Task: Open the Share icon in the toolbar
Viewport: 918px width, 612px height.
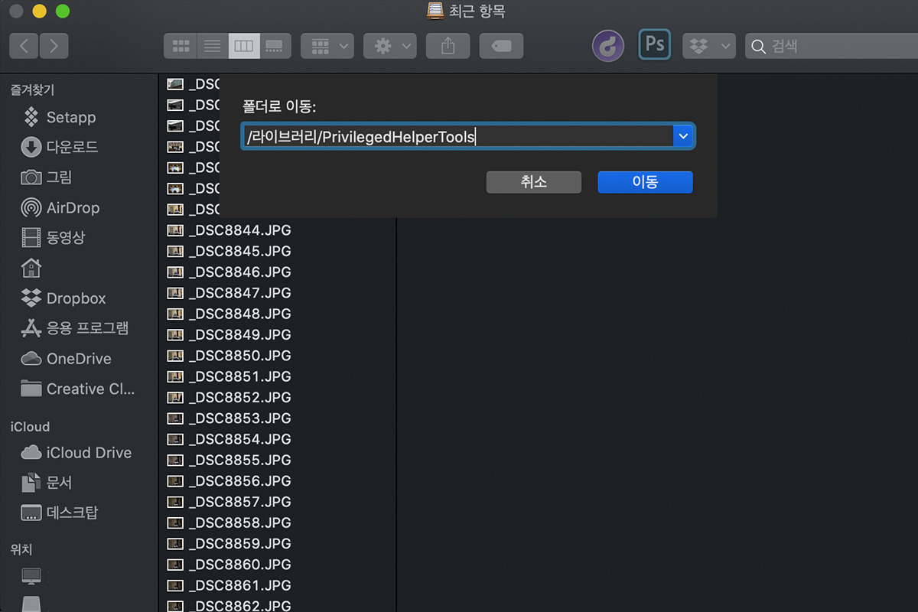Action: click(448, 46)
